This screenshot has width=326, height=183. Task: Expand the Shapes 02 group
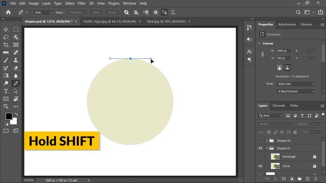click(267, 141)
